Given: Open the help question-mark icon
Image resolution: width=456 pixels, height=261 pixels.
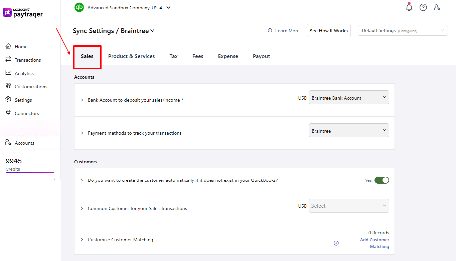Looking at the screenshot, I should [423, 7].
